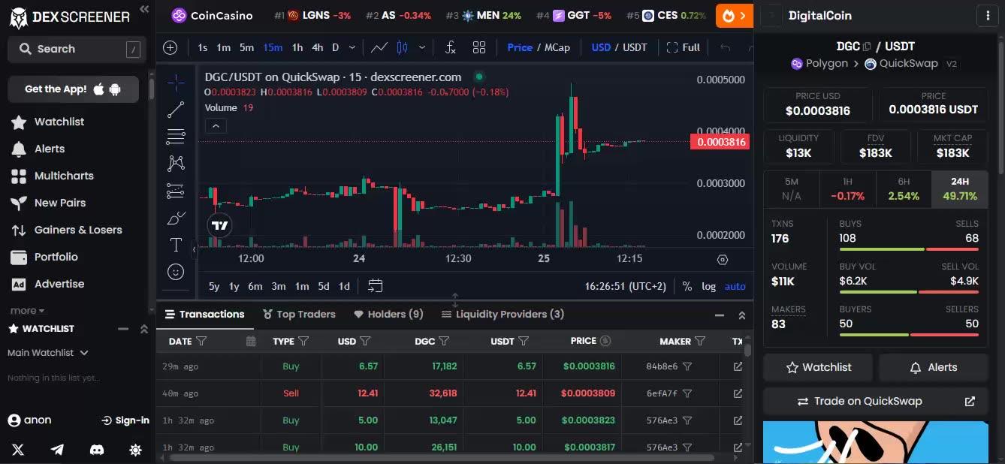The image size is (1005, 464).
Task: Select candlestick chart style
Action: point(402,47)
